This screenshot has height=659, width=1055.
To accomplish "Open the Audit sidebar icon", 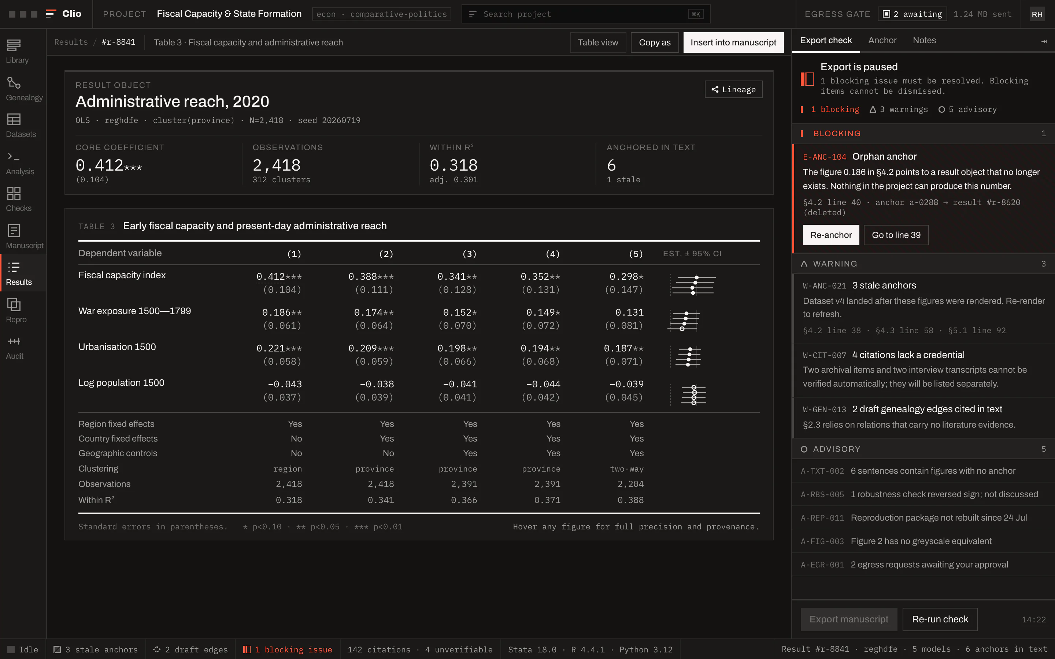I will tap(14, 341).
